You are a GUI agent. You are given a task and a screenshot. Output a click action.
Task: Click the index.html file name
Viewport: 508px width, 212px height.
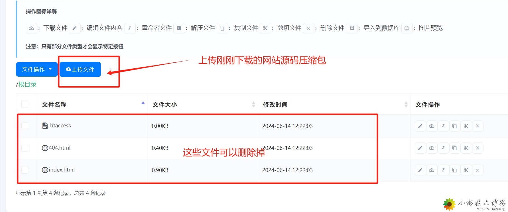click(x=62, y=170)
